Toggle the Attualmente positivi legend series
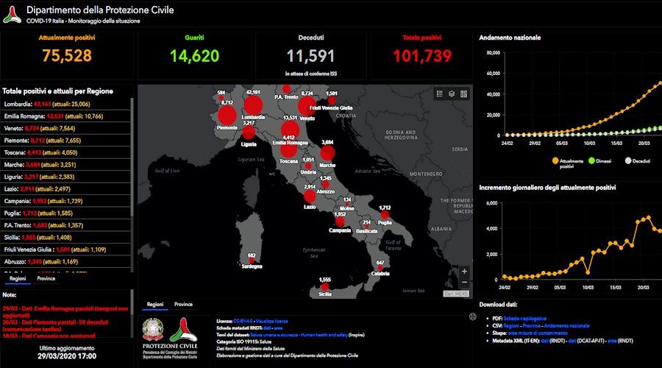The width and height of the screenshot is (662, 368). [567, 163]
